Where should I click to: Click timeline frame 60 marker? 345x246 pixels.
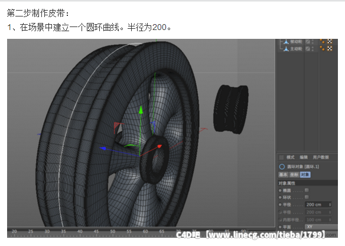point(145,231)
